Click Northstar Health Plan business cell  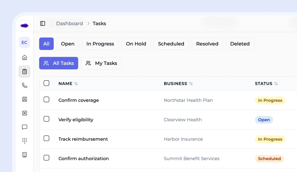pos(188,100)
